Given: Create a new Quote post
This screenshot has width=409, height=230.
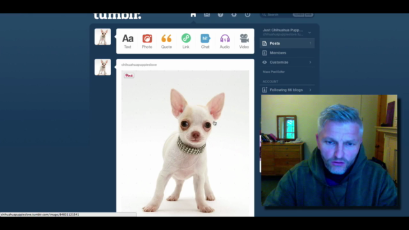Looking at the screenshot, I should click(x=166, y=41).
